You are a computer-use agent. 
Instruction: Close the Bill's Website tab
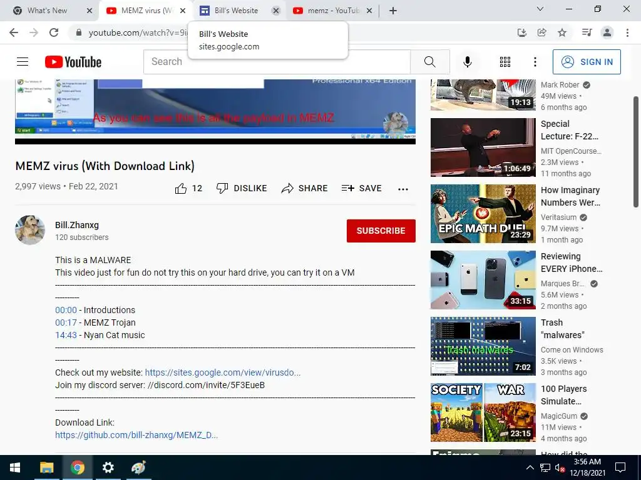coord(276,11)
